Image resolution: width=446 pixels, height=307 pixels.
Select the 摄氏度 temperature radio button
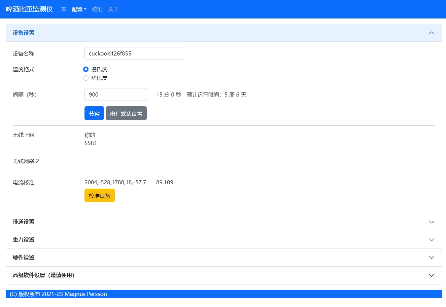coord(86,69)
